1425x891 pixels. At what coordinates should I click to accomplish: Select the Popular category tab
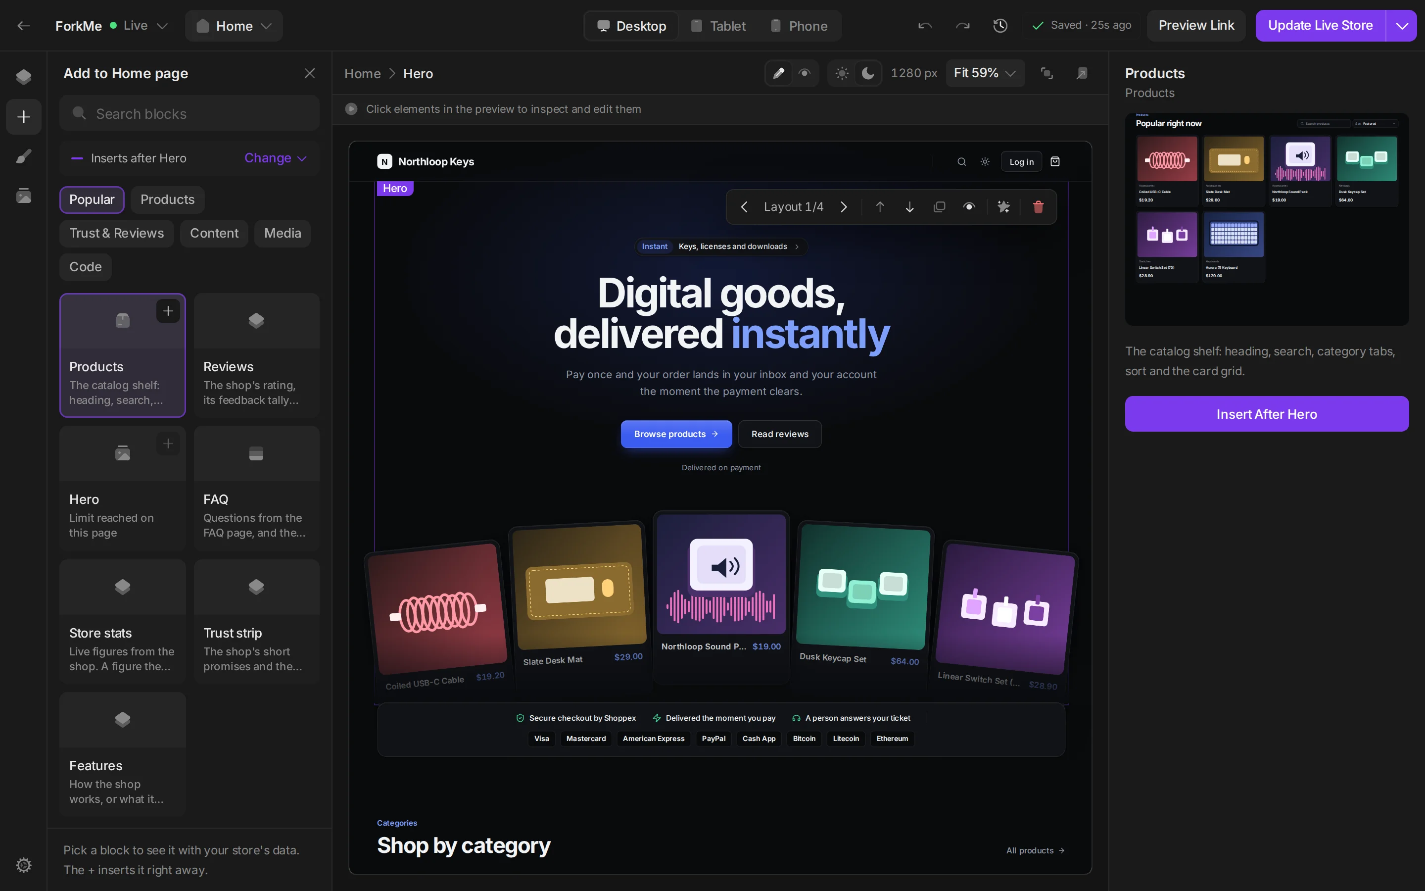pos(92,200)
